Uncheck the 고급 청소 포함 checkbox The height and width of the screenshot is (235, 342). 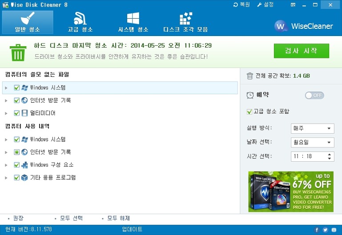(x=249, y=112)
